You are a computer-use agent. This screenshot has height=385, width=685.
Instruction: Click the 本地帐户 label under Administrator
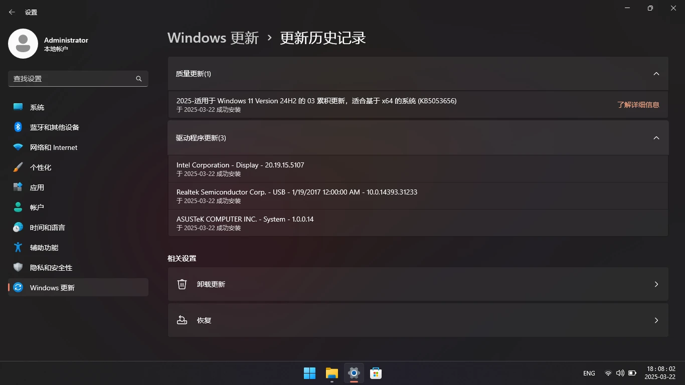pyautogui.click(x=56, y=49)
